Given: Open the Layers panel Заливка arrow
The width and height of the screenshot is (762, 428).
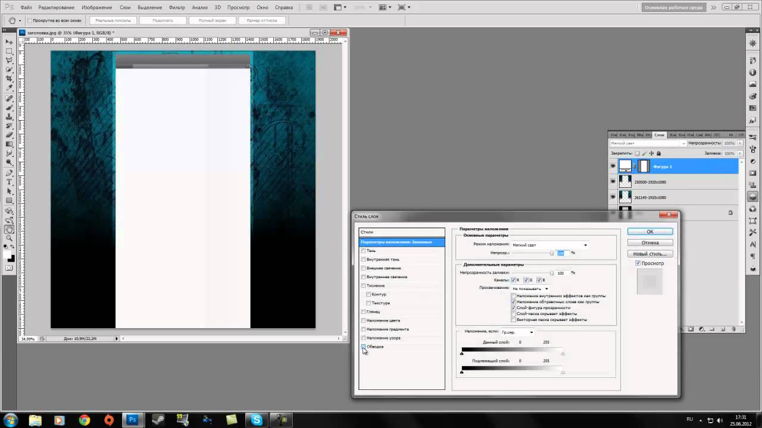Looking at the screenshot, I should (741, 153).
